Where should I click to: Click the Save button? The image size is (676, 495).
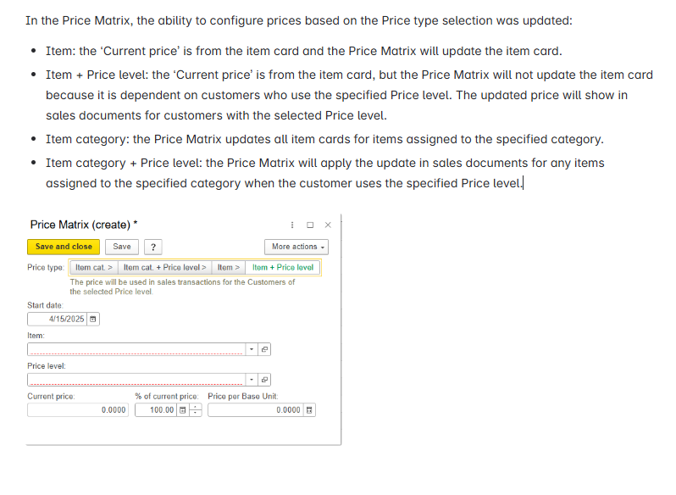[x=122, y=247]
